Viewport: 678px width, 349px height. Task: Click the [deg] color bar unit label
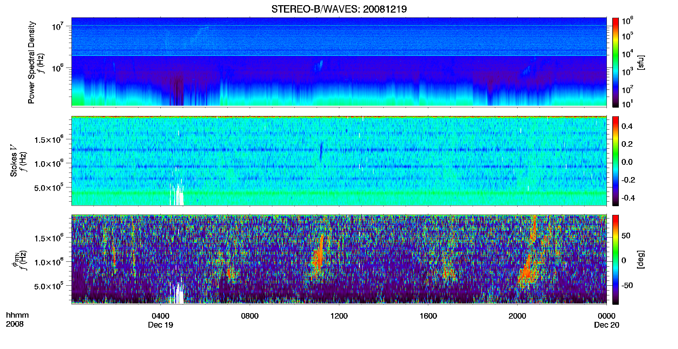point(640,259)
